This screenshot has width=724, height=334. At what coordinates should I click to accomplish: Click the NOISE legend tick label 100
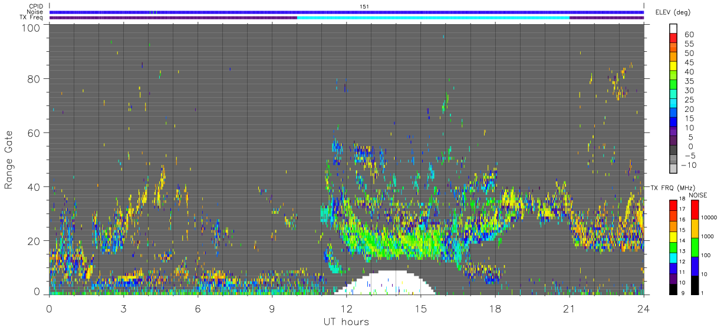coord(706,255)
